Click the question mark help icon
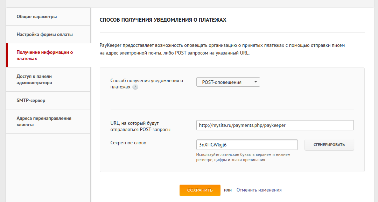Image resolution: width=378 pixels, height=202 pixels. (x=135, y=87)
